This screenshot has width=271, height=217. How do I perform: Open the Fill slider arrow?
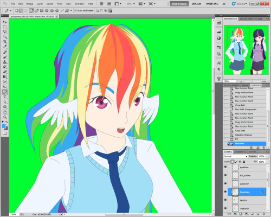(267, 162)
